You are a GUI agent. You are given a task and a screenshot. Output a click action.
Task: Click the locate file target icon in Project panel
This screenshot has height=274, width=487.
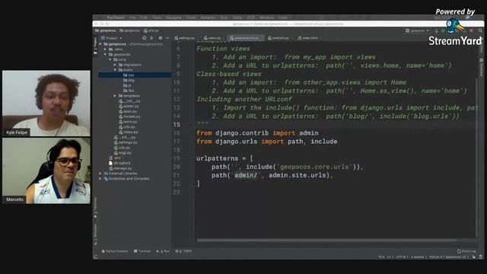[x=144, y=38]
